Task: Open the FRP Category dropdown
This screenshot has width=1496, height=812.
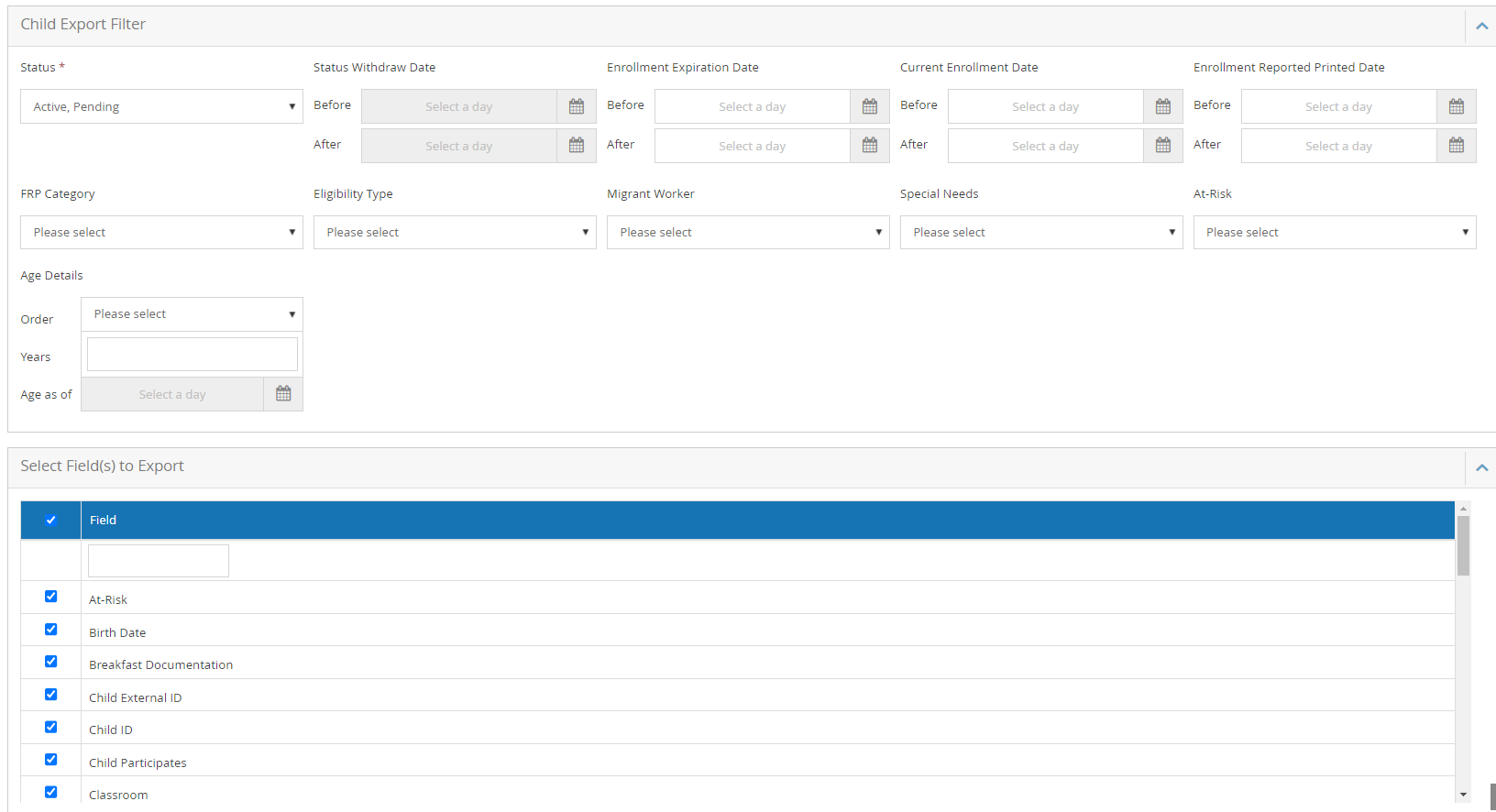Action: [161, 233]
